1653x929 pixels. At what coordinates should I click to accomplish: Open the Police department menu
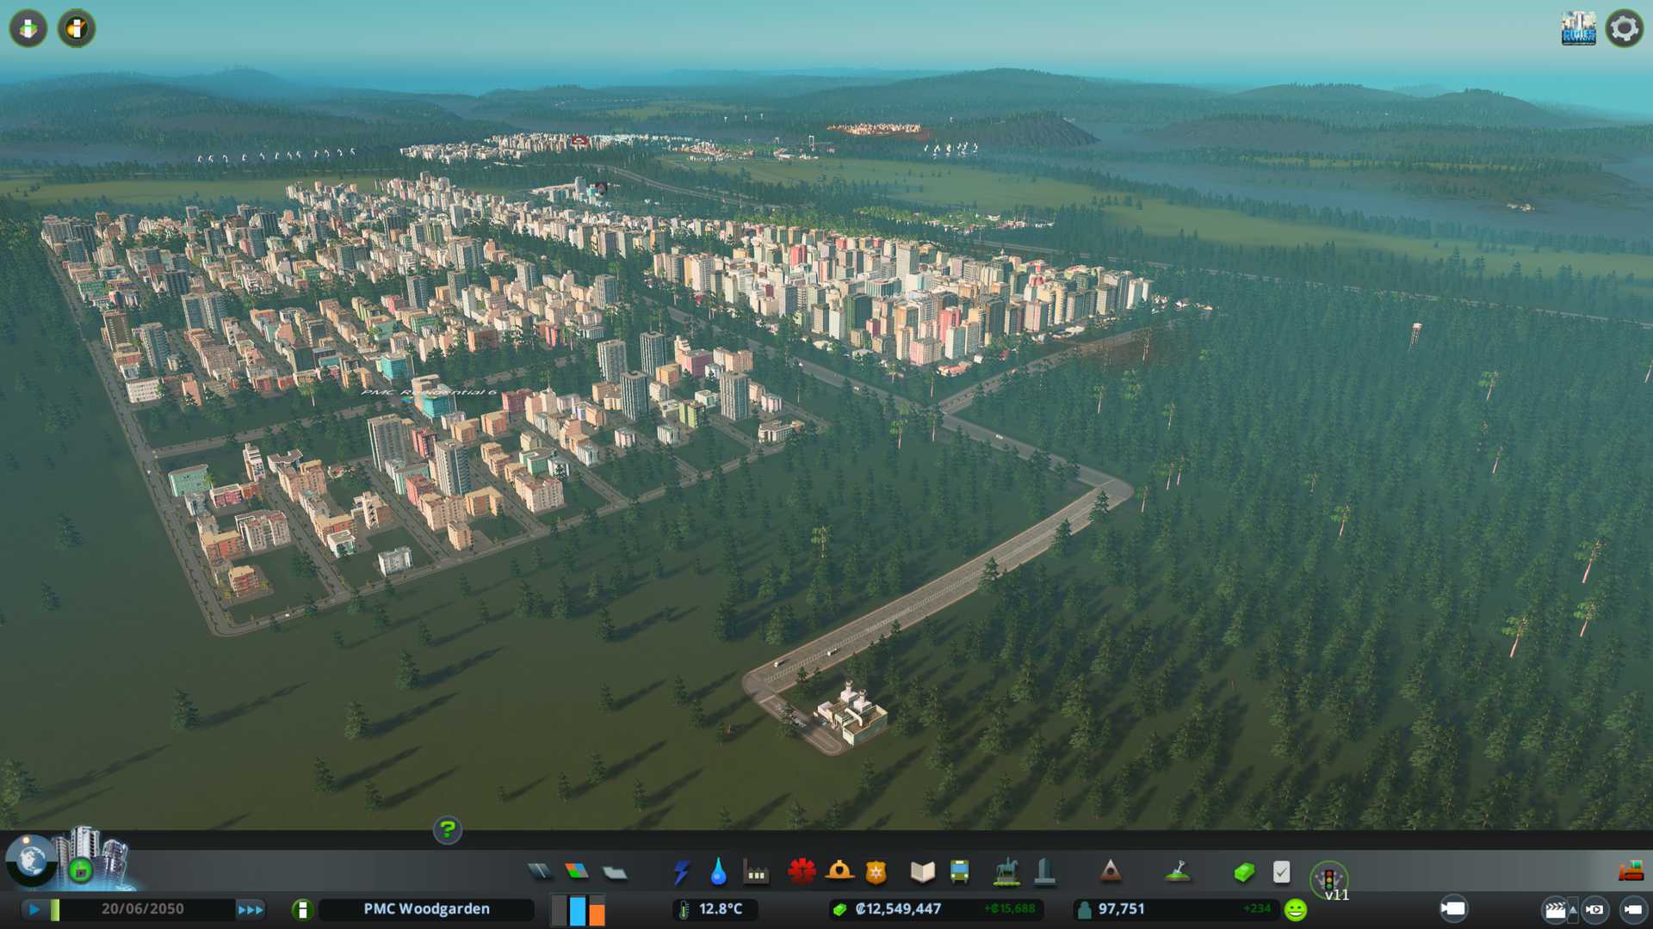coord(876,872)
